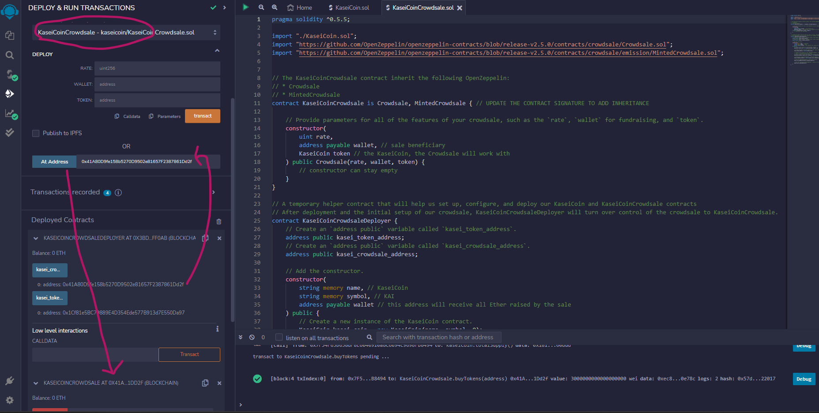This screenshot has width=819, height=413.
Task: Open Deploy & run transactions sidebar icon
Action: point(10,94)
